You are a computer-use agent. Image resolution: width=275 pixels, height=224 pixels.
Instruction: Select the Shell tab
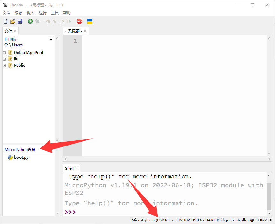click(69, 168)
